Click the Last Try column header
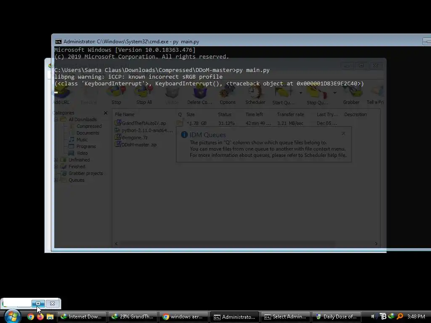 coord(327,114)
